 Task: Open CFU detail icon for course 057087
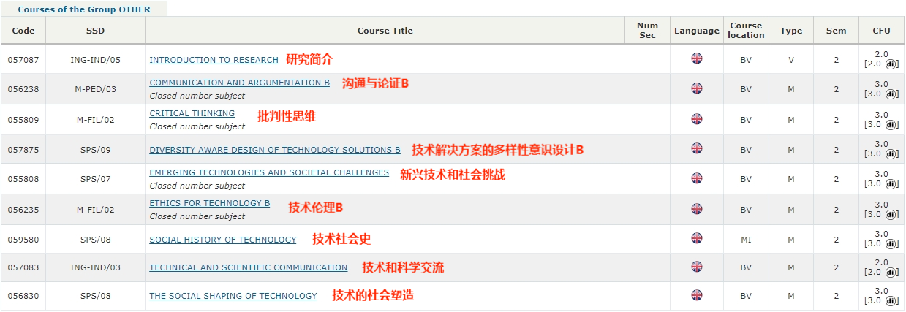pyautogui.click(x=891, y=64)
